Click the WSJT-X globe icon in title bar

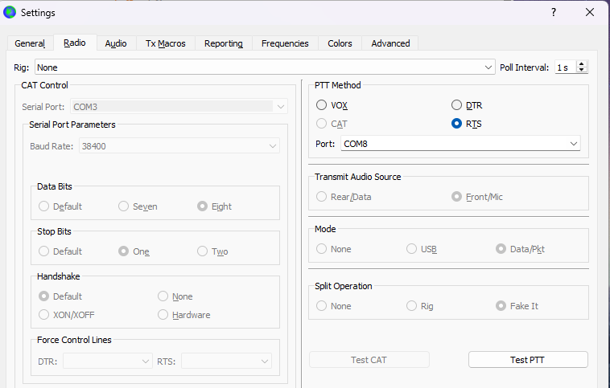(x=10, y=12)
